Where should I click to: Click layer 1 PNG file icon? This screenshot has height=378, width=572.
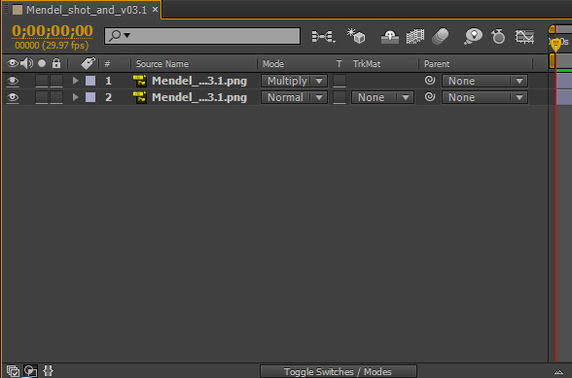coord(140,81)
